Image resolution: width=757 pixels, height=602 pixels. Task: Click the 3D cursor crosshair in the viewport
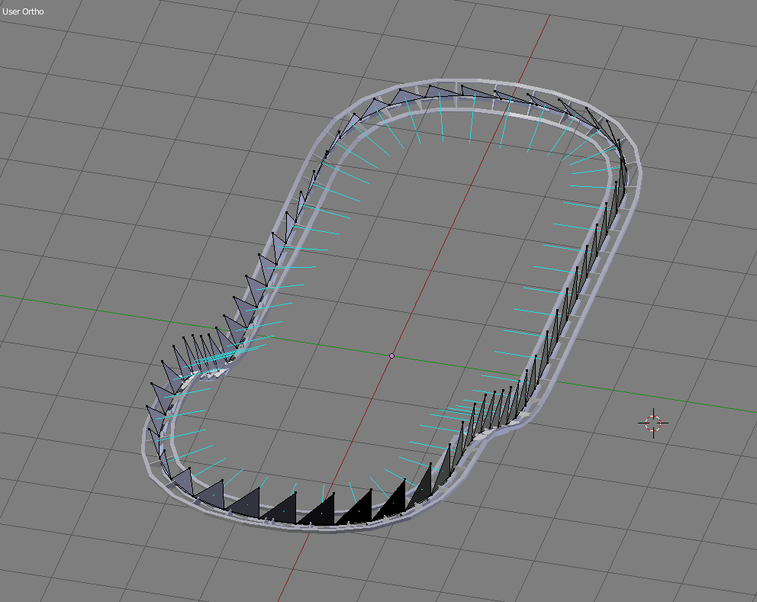pos(653,423)
